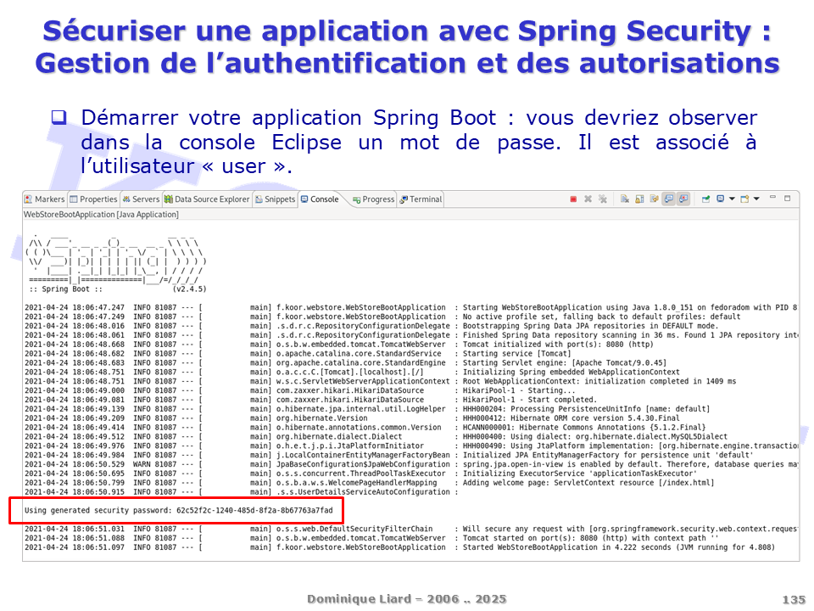Expand the Open Console dropdown arrow
Viewport: 814px width, 611px height.
756,199
